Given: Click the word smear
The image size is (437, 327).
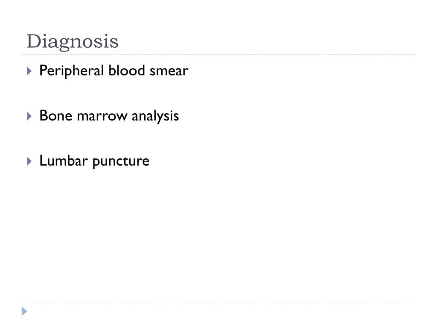Looking at the screenshot, I should 169,71.
